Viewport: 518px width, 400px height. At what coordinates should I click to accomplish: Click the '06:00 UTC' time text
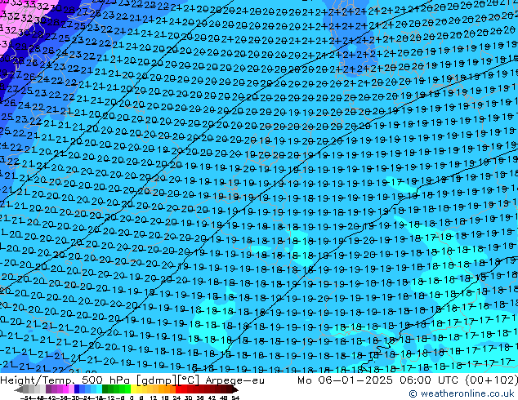pyautogui.click(x=429, y=380)
